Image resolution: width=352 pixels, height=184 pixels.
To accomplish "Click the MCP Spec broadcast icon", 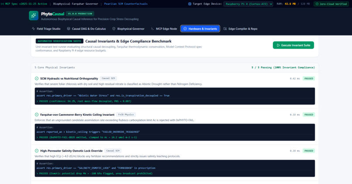I will click(2, 4).
